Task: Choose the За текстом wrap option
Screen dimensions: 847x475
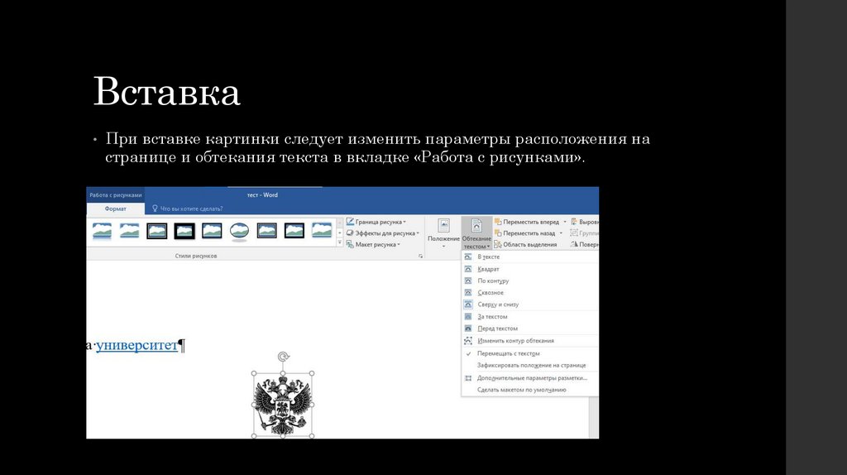Action: pyautogui.click(x=530, y=317)
